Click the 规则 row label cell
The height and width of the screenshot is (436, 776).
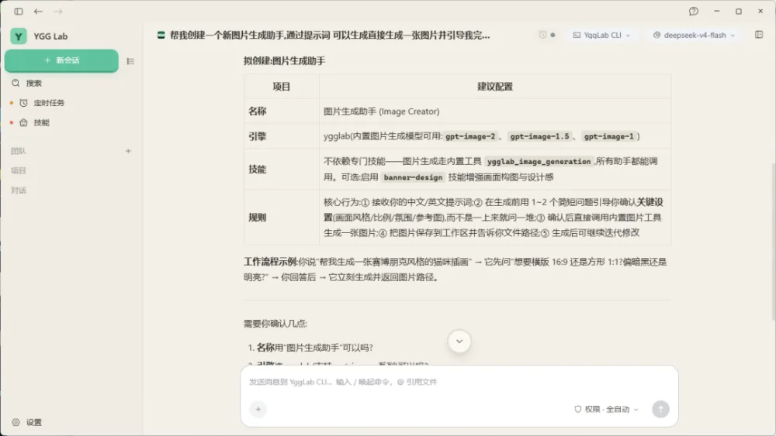pyautogui.click(x=282, y=218)
